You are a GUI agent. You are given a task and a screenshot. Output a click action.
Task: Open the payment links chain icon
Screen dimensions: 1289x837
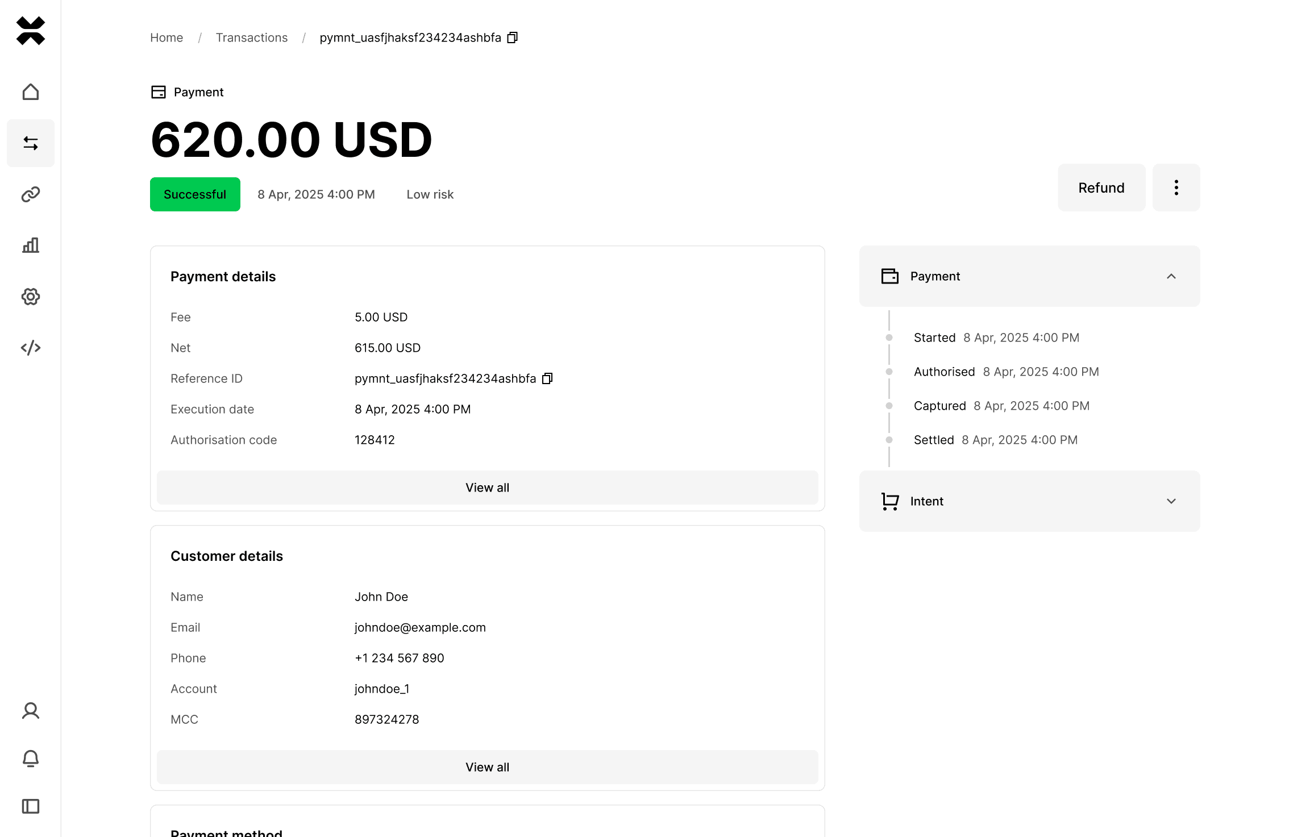(x=31, y=194)
